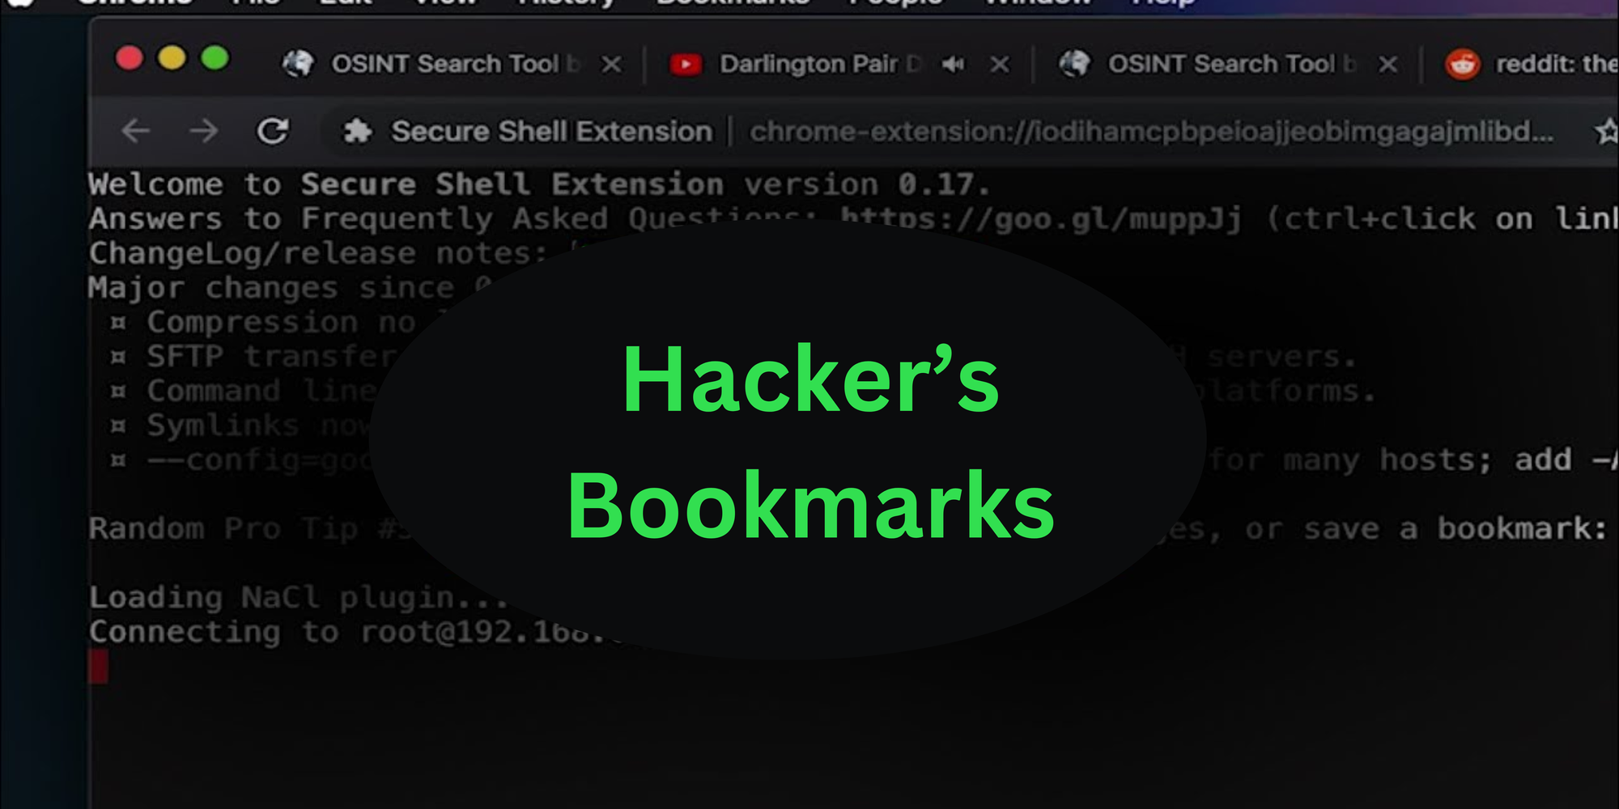Click the YouTube favicon on Darlington Pair tab
1619x809 pixels.
pos(686,64)
